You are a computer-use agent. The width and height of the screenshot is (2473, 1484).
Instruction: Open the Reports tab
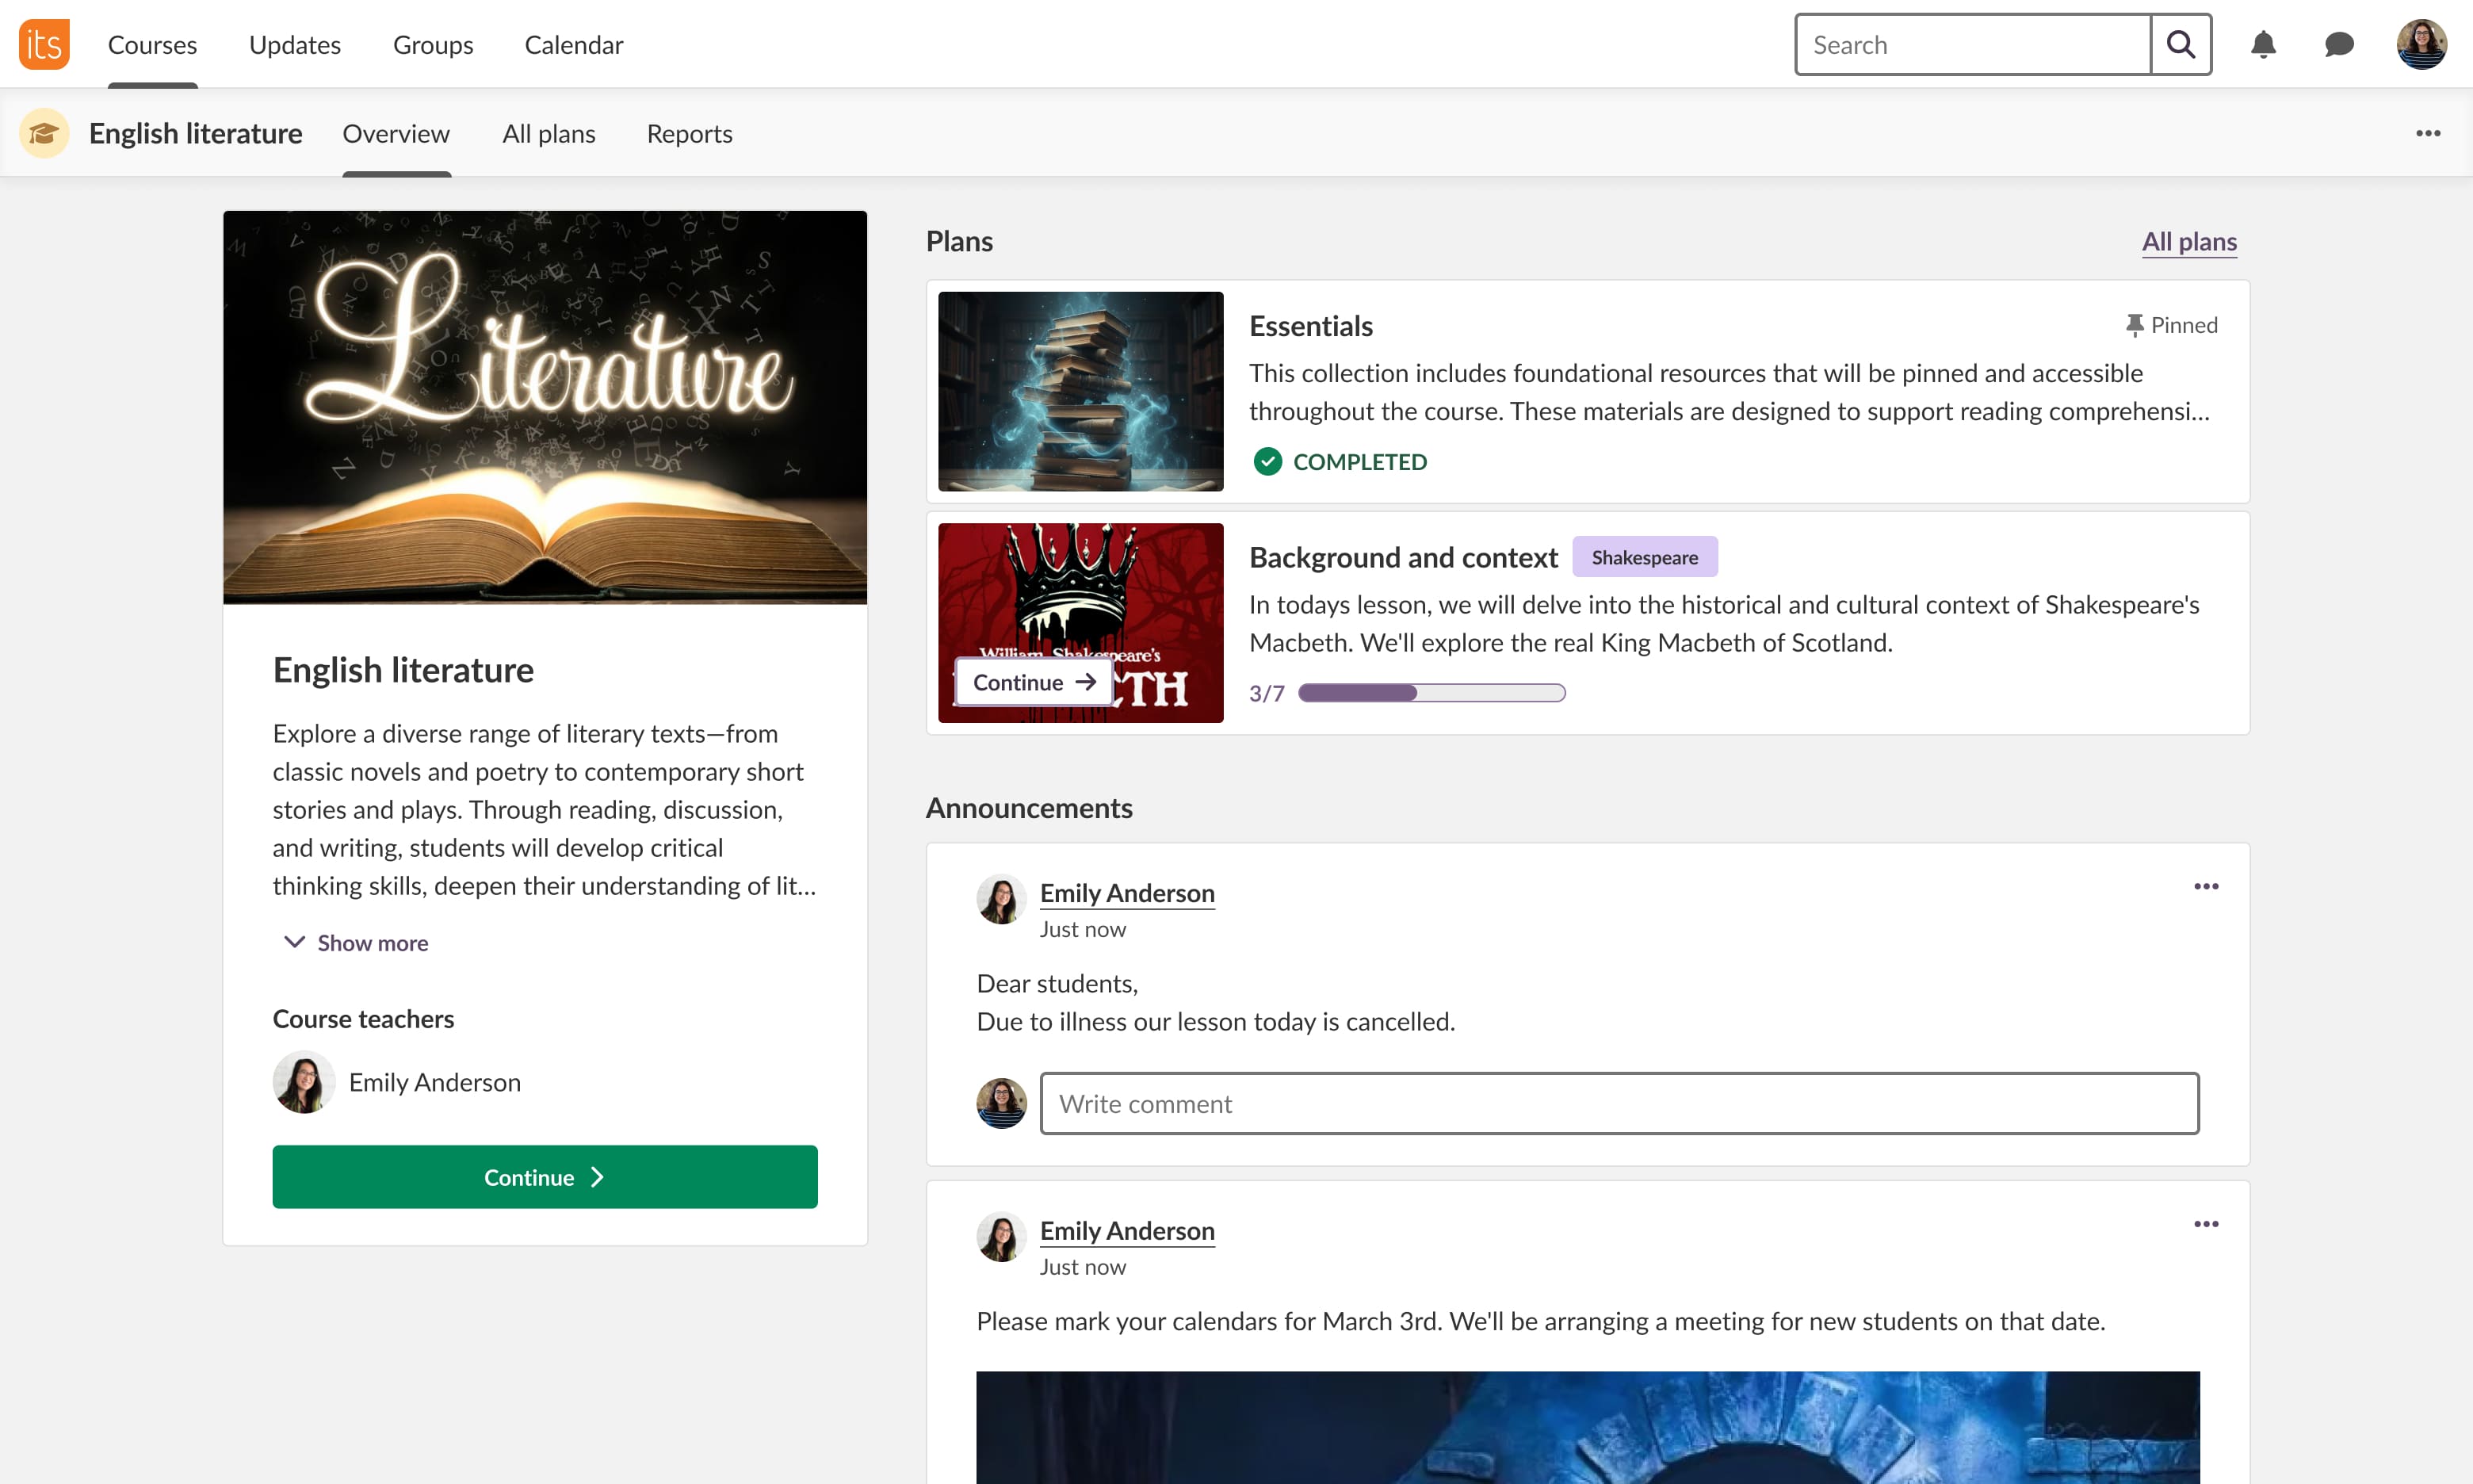(689, 133)
